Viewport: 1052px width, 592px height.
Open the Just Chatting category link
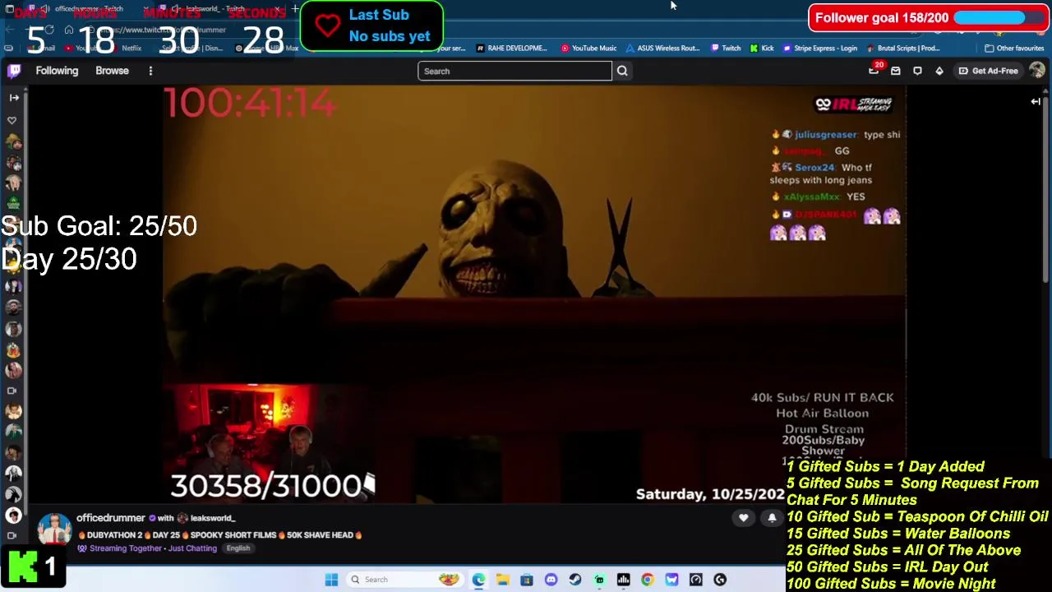point(192,548)
